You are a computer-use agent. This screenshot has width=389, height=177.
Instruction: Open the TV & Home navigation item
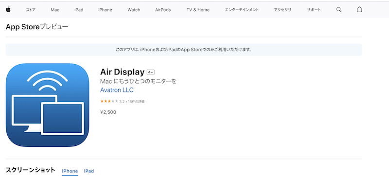pos(198,10)
